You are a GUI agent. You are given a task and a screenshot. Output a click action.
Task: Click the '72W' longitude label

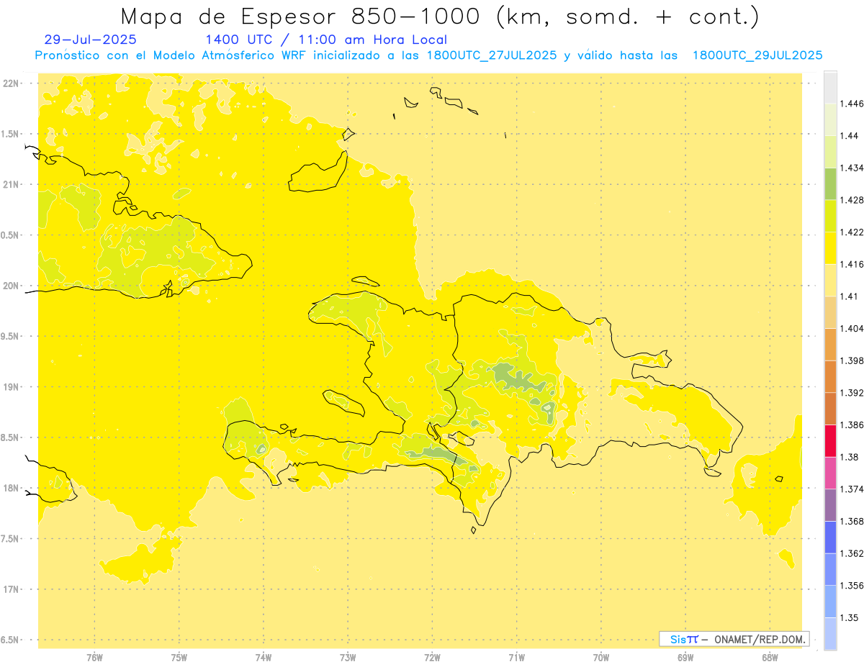coord(432,658)
